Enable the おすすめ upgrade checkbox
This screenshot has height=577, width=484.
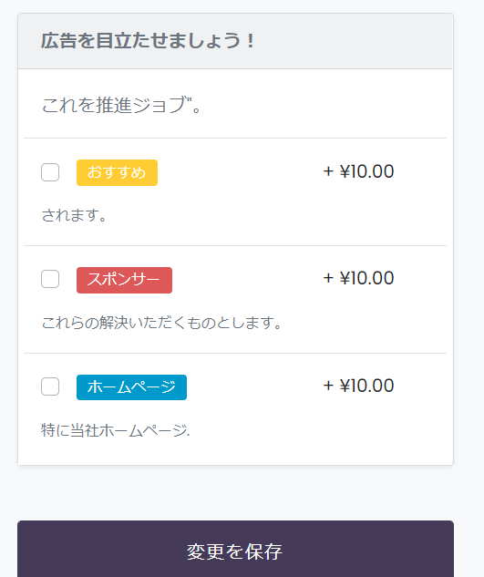50,172
